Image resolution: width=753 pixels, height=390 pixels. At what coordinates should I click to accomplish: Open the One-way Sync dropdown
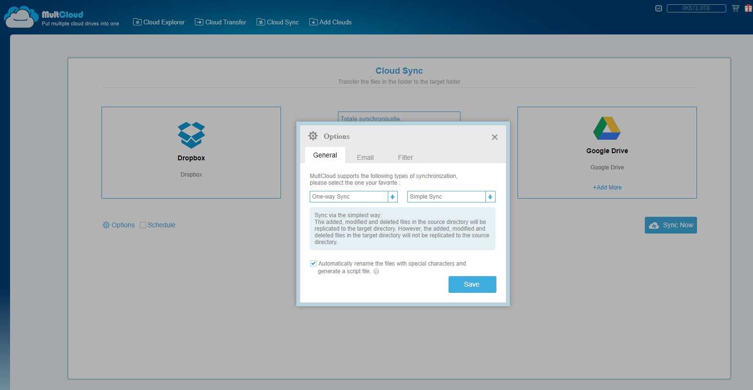354,197
